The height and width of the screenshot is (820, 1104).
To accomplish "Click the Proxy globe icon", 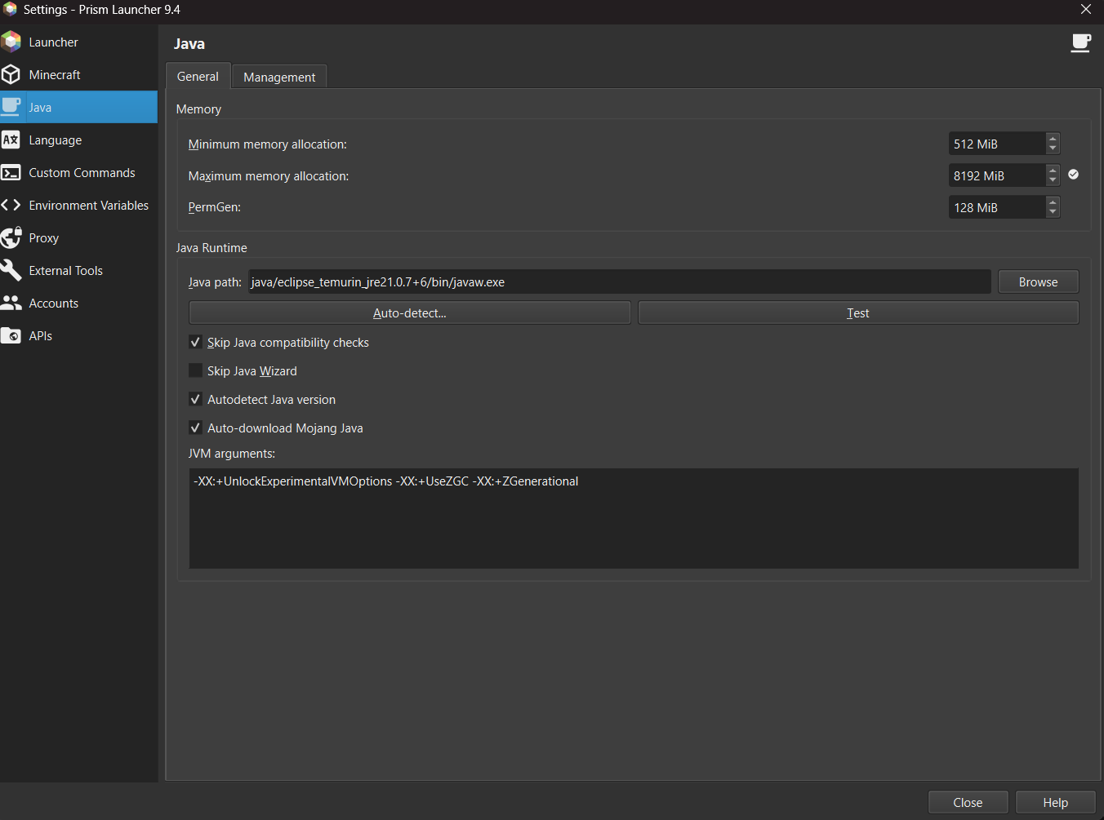I will [x=11, y=237].
